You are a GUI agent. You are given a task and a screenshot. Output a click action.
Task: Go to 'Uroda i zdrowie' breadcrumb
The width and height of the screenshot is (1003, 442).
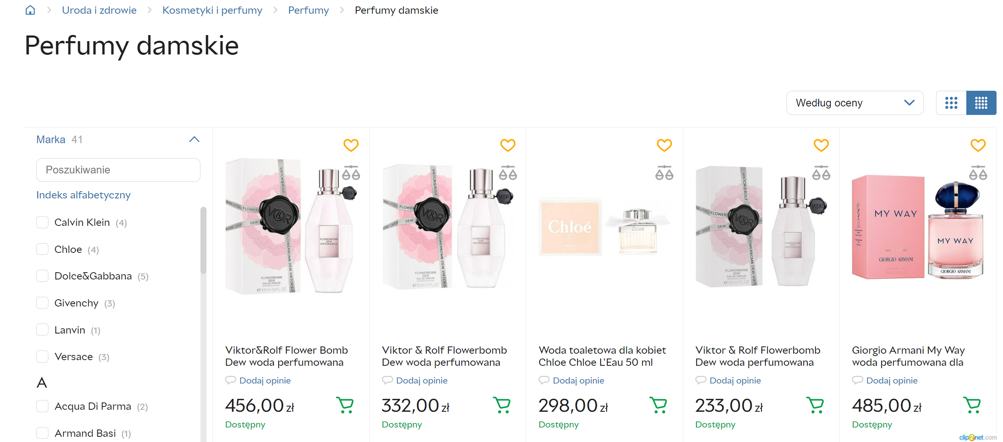click(99, 10)
